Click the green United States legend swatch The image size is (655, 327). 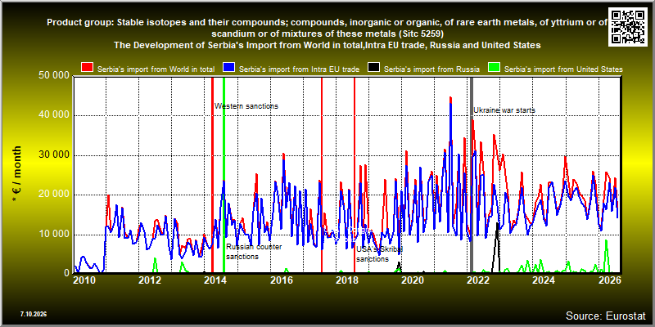pyautogui.click(x=495, y=68)
